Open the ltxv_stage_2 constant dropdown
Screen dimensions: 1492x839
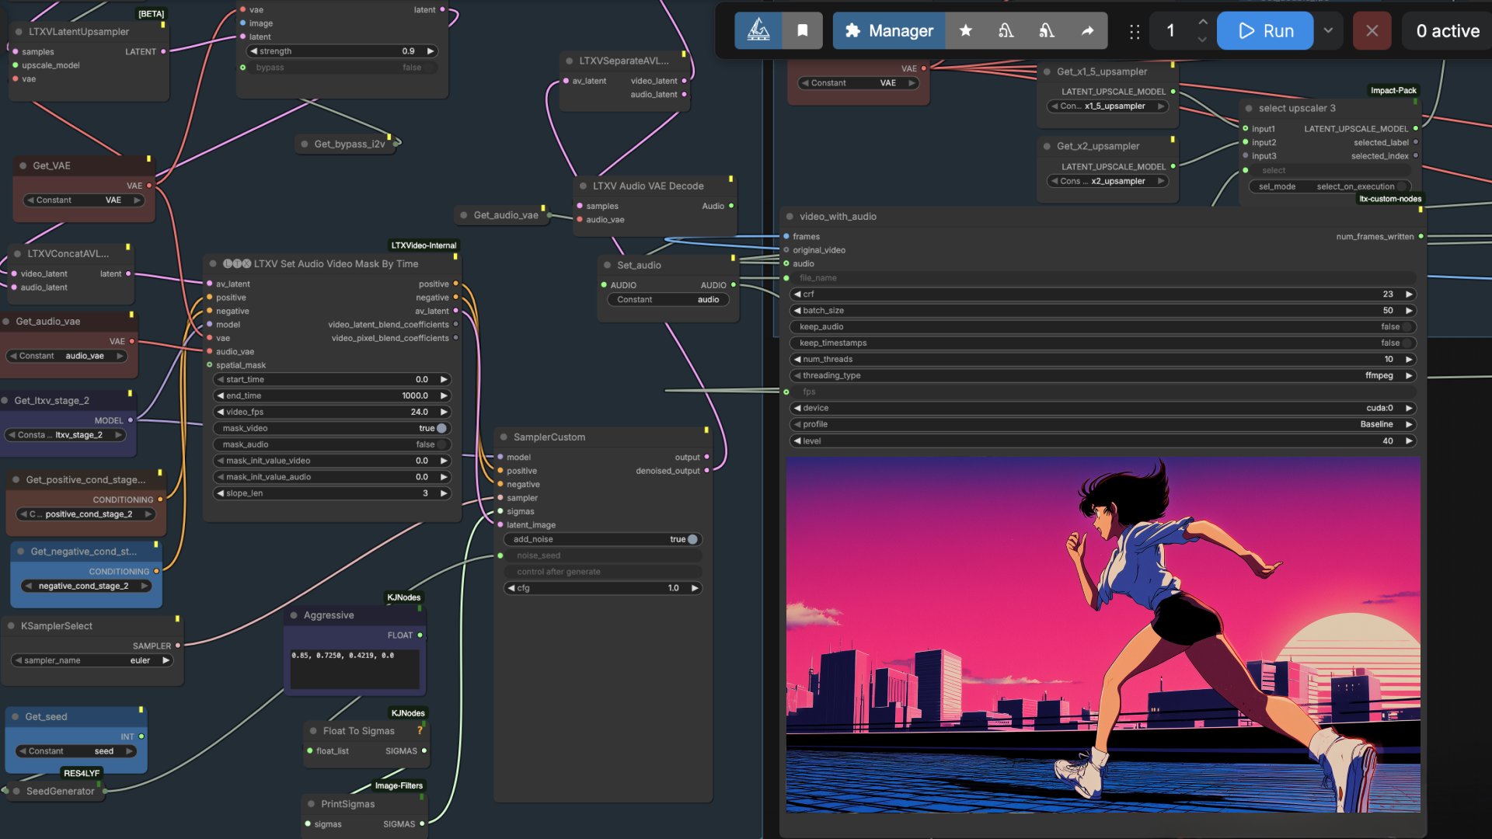point(65,435)
